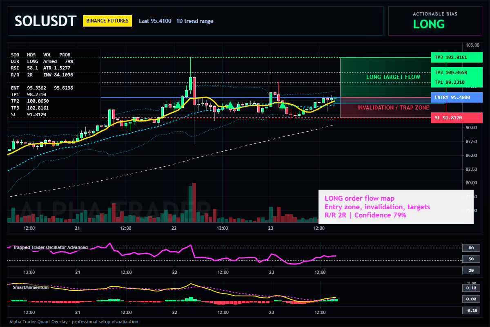Click the Alpha Trader Quant Overlay footer text
The image size is (490, 327).
74,322
